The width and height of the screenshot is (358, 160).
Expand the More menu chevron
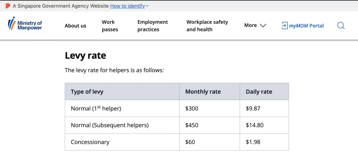tap(263, 25)
